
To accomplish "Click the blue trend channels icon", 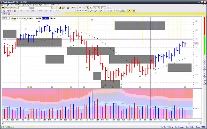I will pos(111,11).
